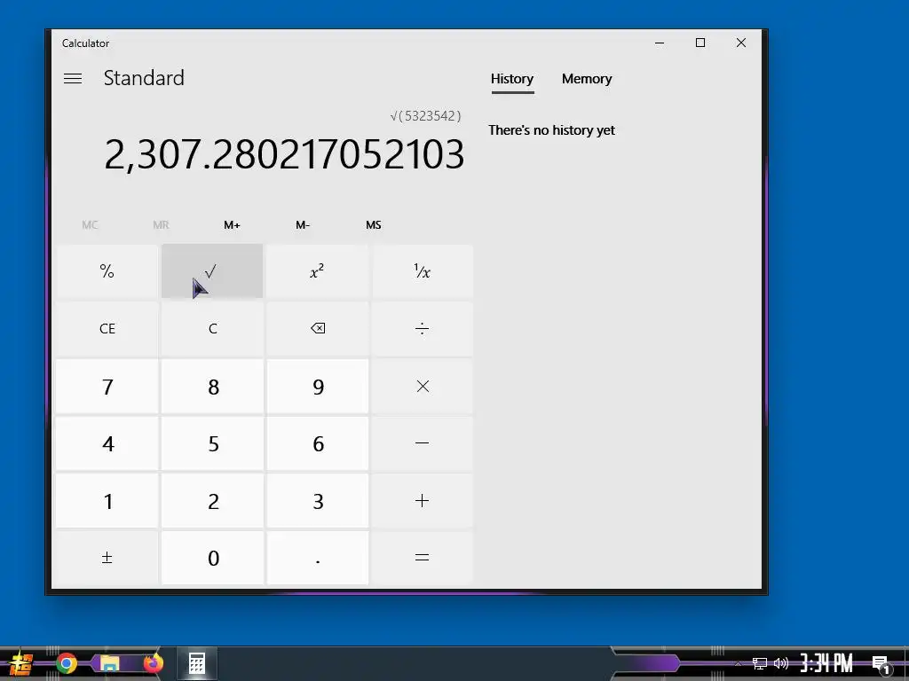Click number 8 key
Viewport: 909px width, 681px height.
212,387
